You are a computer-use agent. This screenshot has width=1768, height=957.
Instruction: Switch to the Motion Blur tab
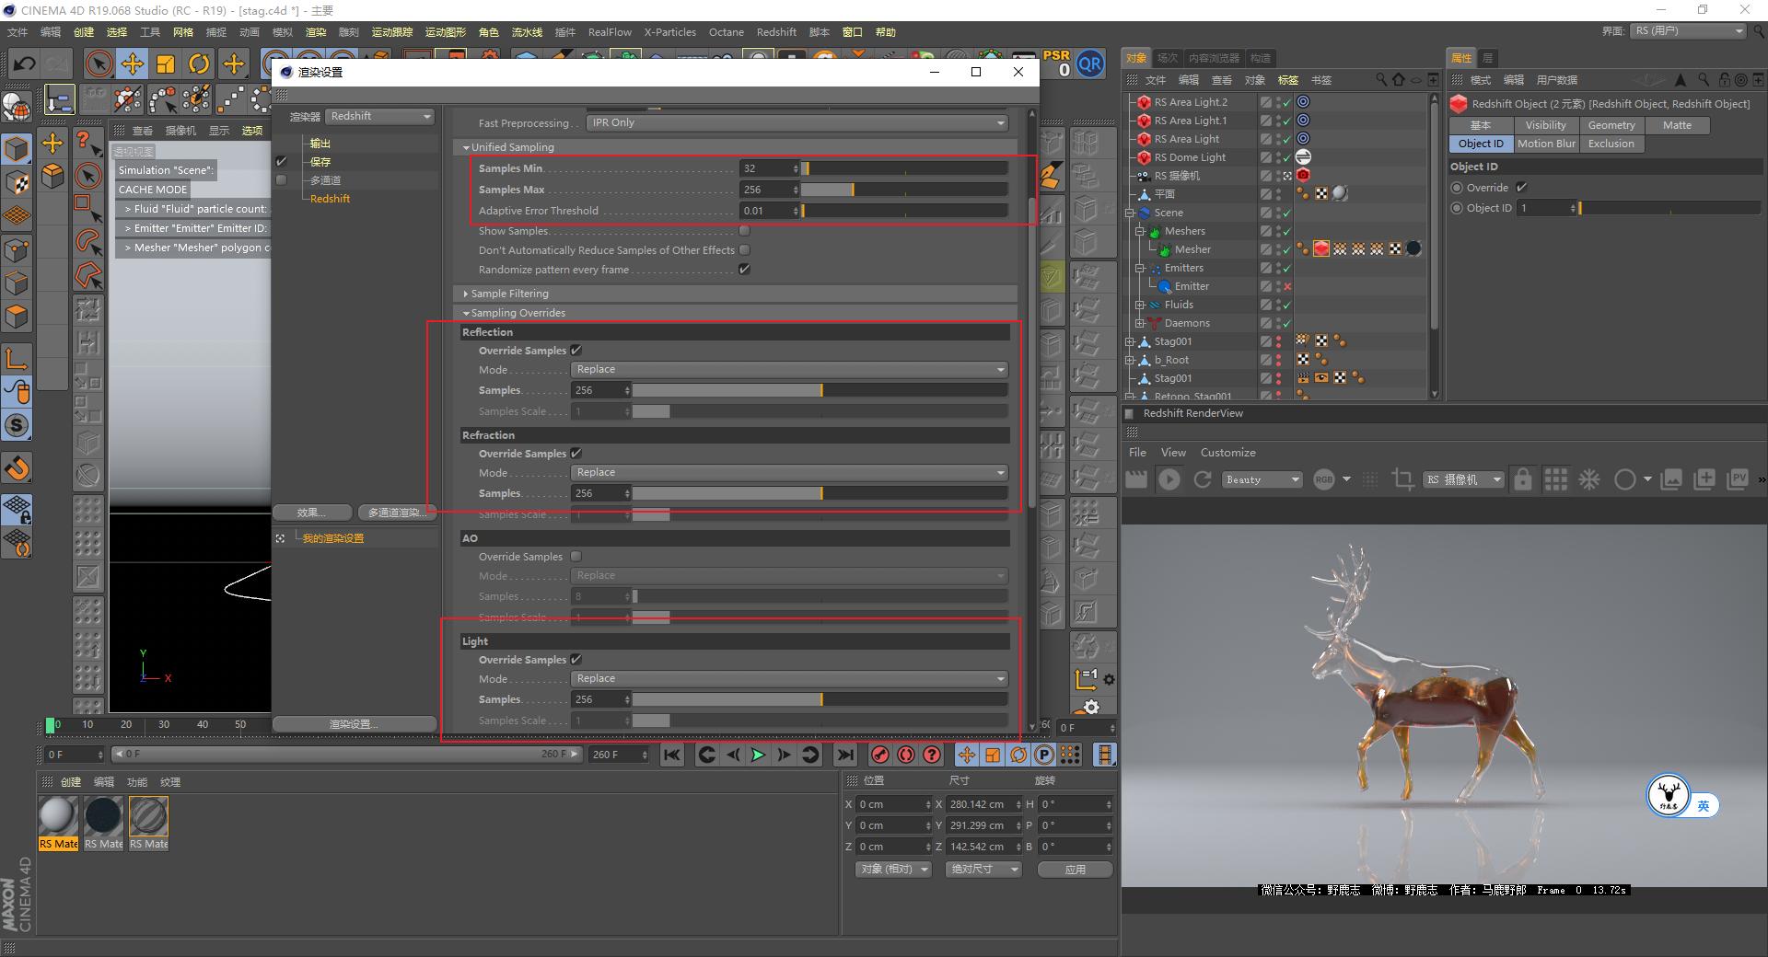1546,144
